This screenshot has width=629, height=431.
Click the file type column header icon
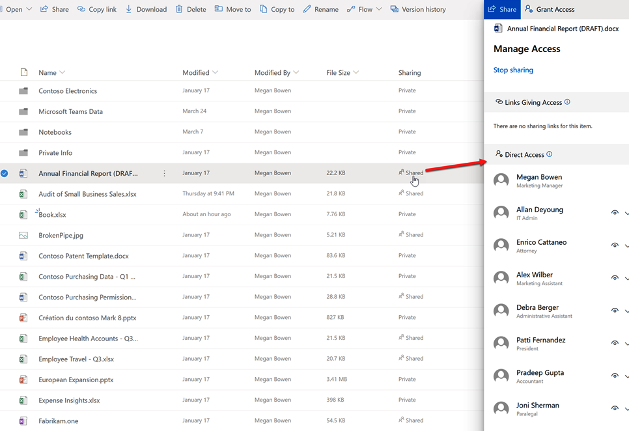(x=24, y=72)
